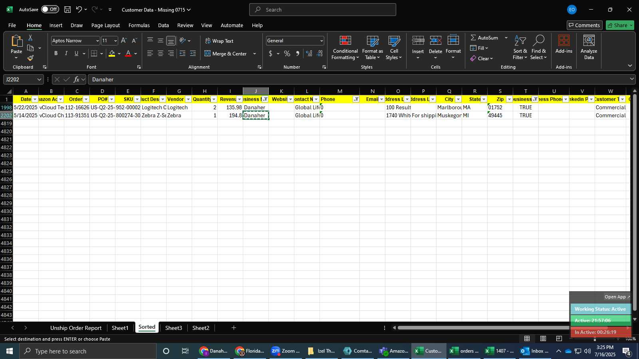The image size is (639, 359).
Task: Toggle the AutoSave switch
Action: click(50, 9)
